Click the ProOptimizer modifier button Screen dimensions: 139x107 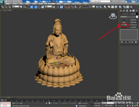click(x=133, y=25)
